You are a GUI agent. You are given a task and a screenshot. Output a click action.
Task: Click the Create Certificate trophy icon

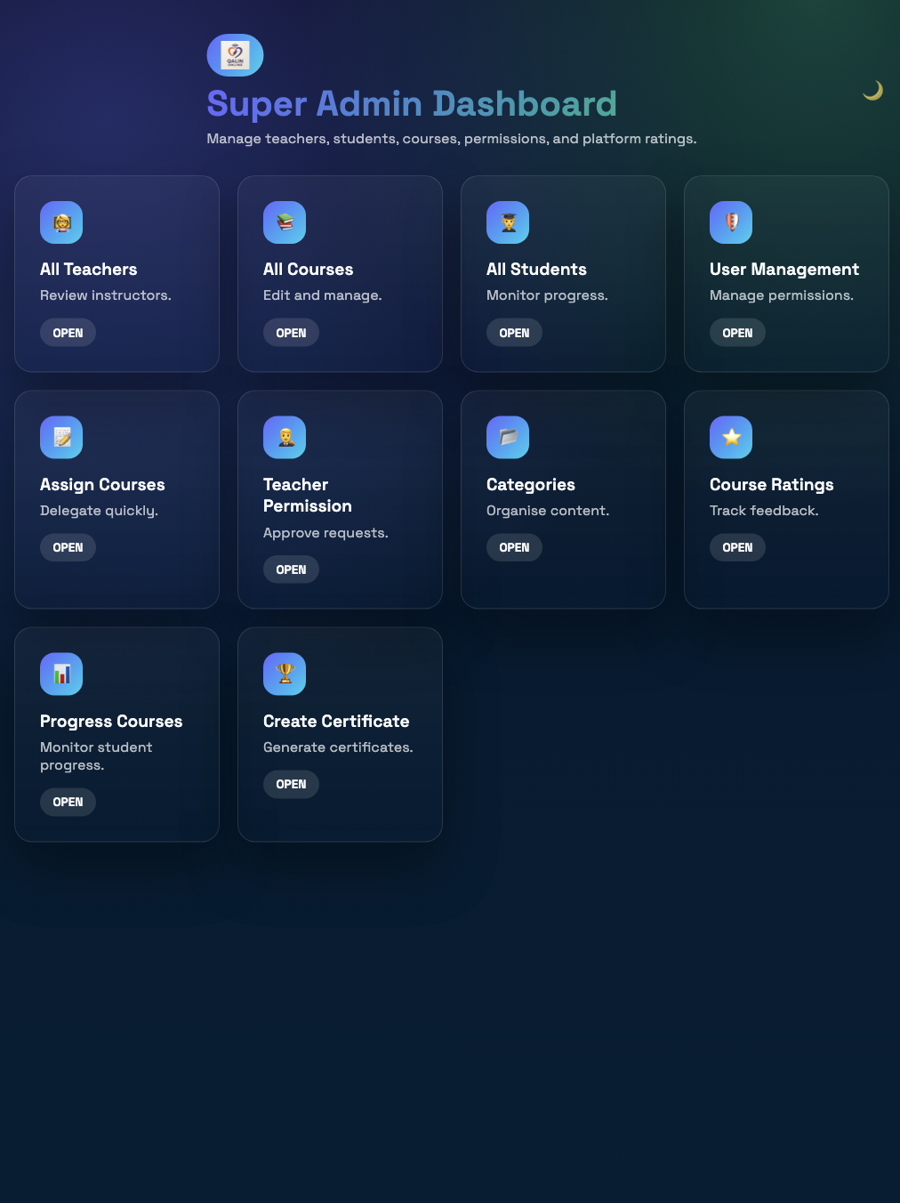pyautogui.click(x=285, y=674)
